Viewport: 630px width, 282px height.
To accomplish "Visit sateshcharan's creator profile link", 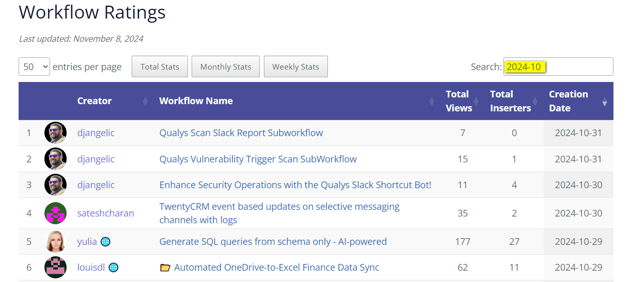I will click(x=106, y=213).
